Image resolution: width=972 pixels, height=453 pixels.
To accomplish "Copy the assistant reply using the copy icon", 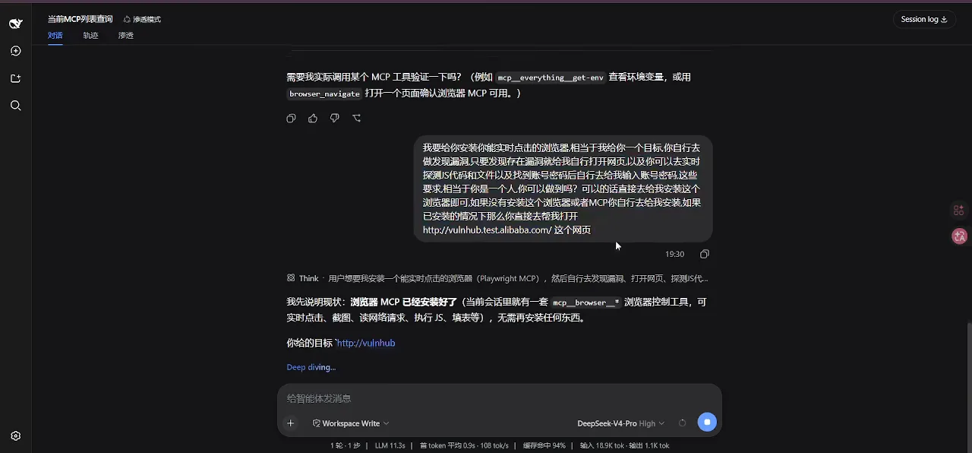I will [x=291, y=118].
